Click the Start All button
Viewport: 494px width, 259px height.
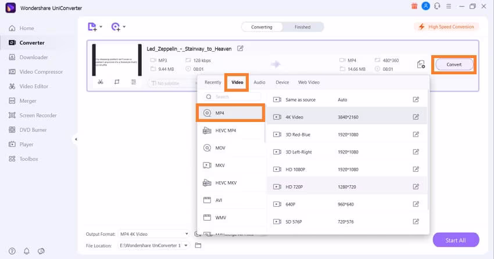[x=456, y=240]
